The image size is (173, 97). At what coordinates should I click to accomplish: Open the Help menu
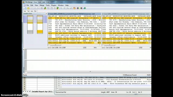[x=67, y=5]
